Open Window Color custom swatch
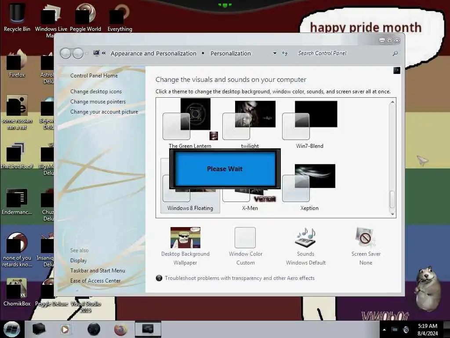Image resolution: width=450 pixels, height=338 pixels. coord(245,246)
